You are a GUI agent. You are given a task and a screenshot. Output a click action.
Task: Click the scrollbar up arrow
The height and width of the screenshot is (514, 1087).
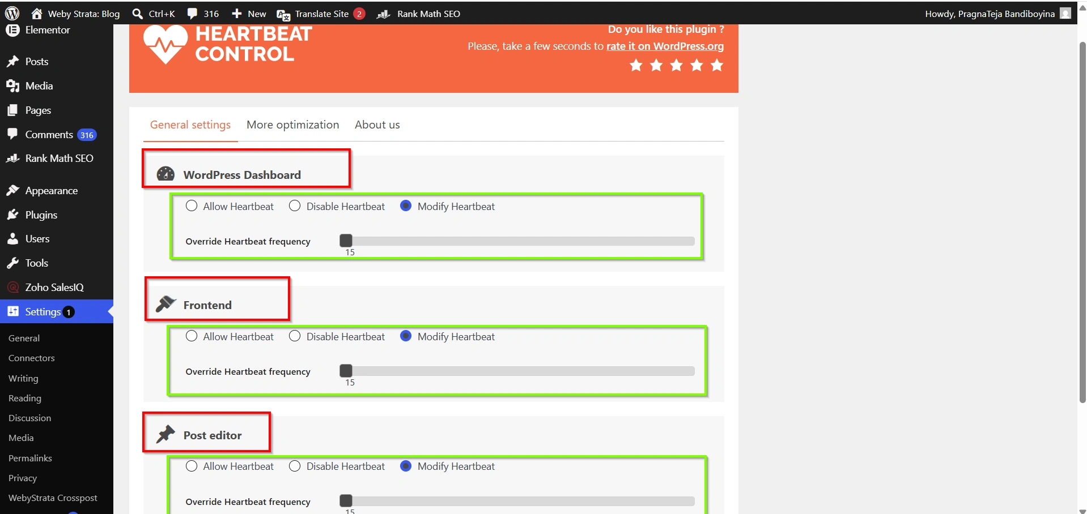pyautogui.click(x=1082, y=8)
